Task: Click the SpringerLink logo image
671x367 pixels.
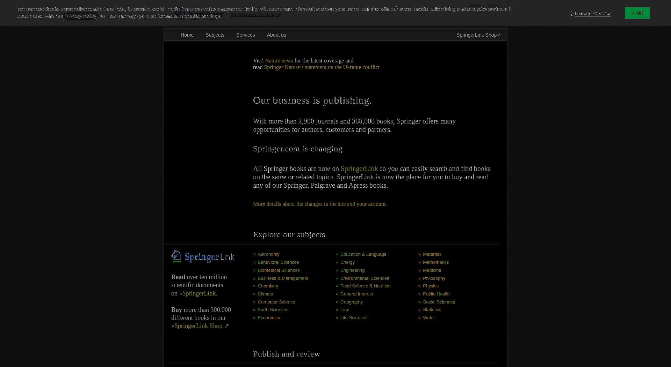Action: click(203, 256)
